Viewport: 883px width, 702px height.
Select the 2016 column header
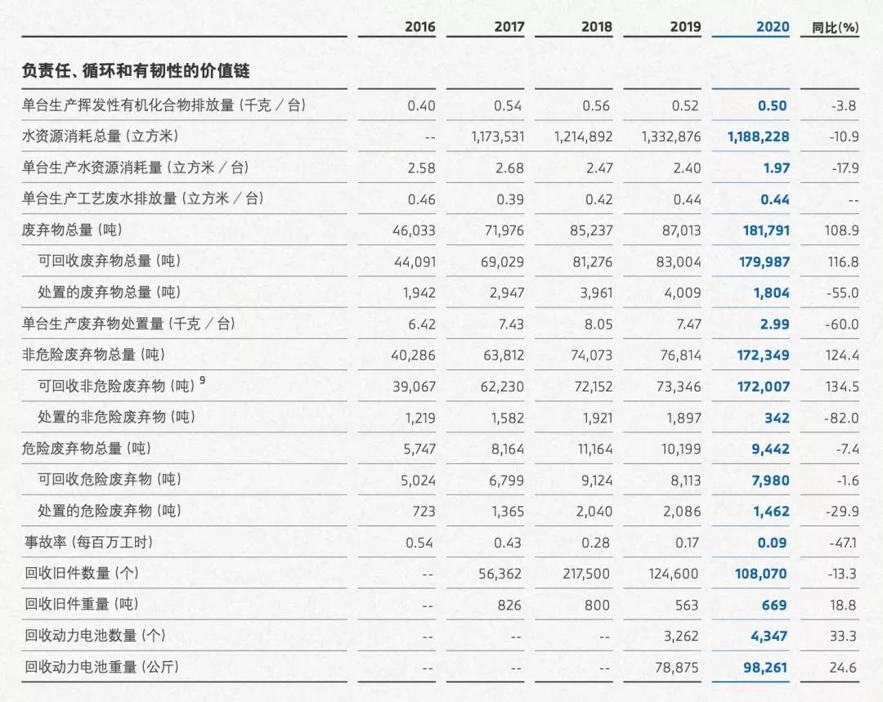420,26
